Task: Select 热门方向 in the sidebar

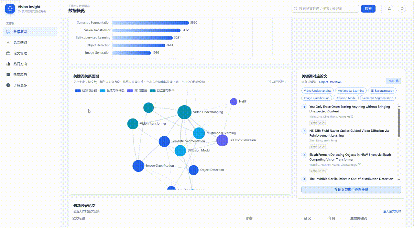Action: 30,64
